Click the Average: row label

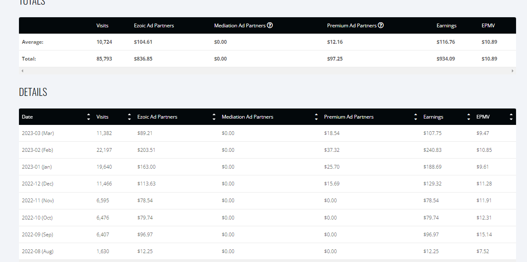33,42
